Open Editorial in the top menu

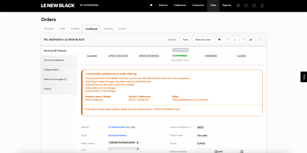[163, 5]
